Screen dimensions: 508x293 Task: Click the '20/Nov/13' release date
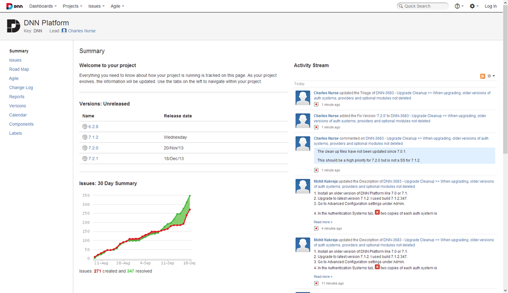(174, 148)
